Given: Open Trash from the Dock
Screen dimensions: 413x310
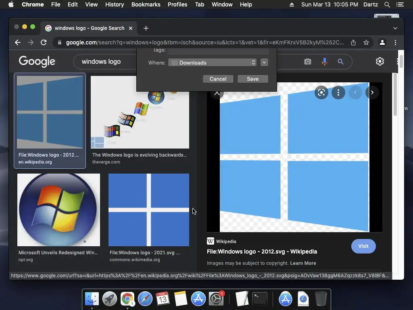Looking at the screenshot, I should (321, 299).
